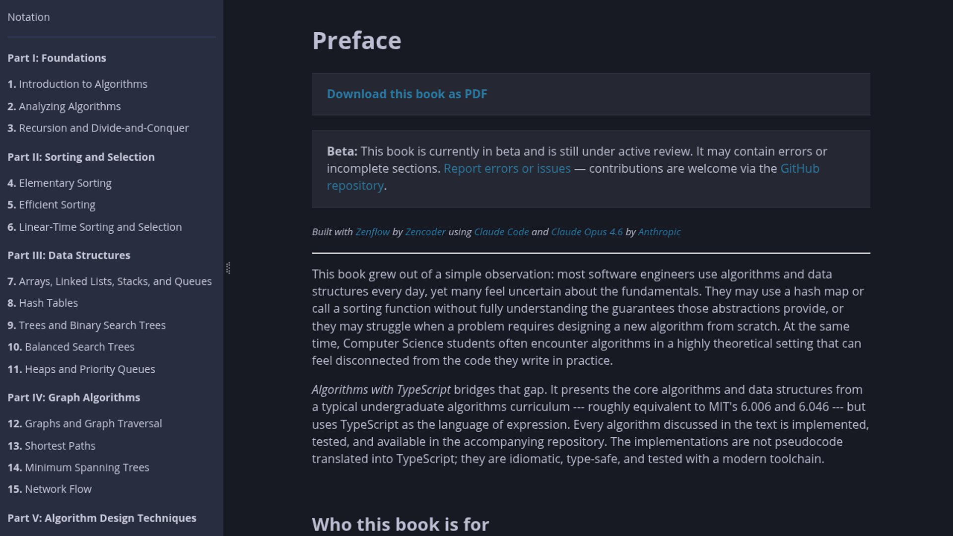953x536 pixels.
Task: Go to chapter 2 Analyzing Algorithms
Action: point(64,107)
